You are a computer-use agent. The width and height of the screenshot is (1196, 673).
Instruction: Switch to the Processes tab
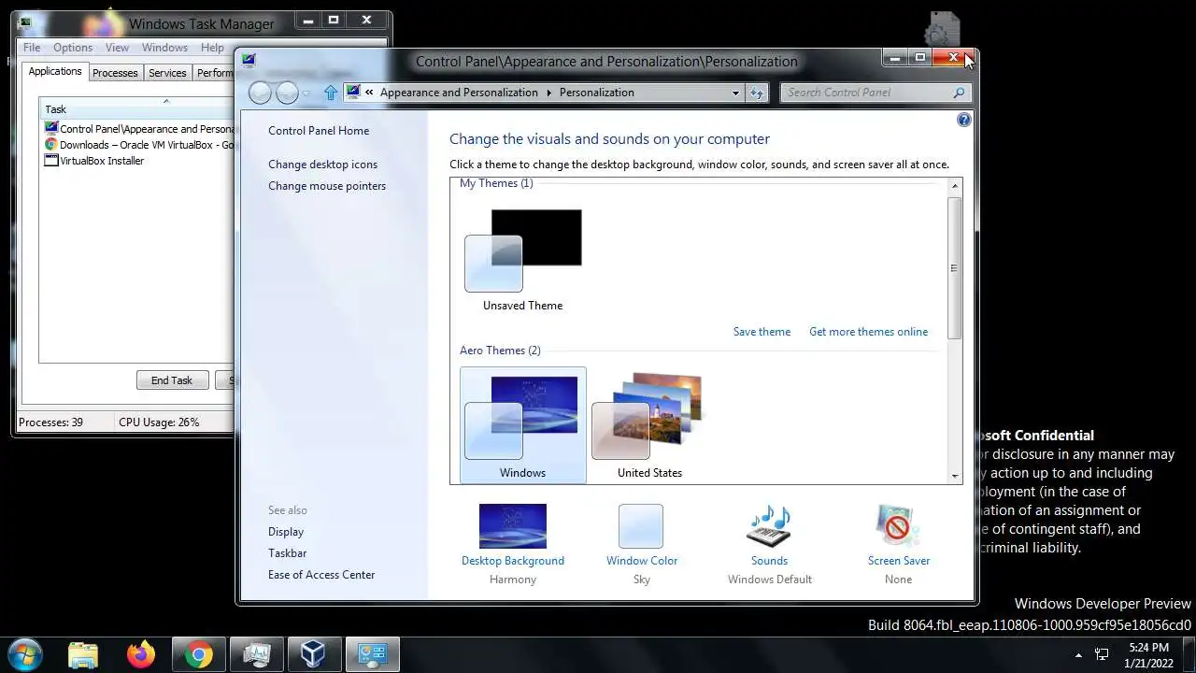(115, 73)
